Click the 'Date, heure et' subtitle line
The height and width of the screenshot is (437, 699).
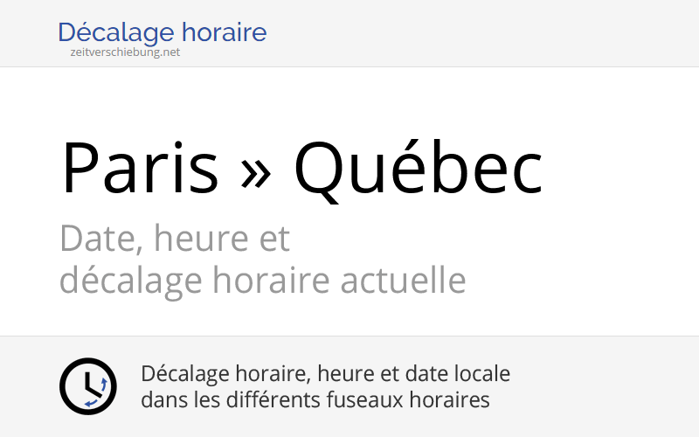175,238
